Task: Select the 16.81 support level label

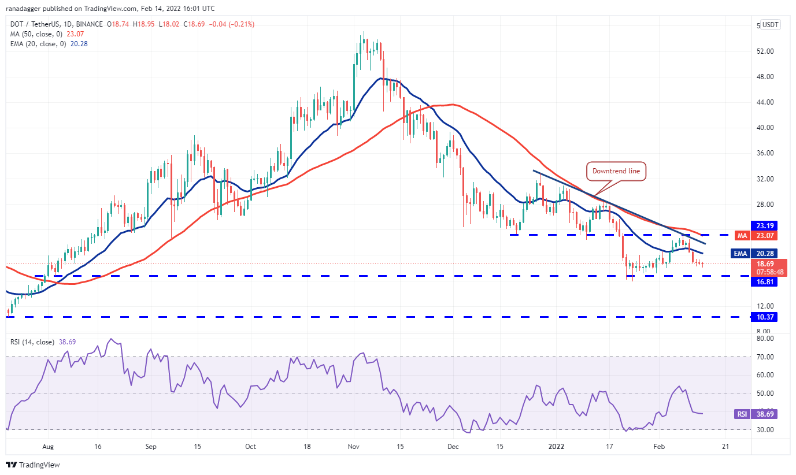Action: 763,282
